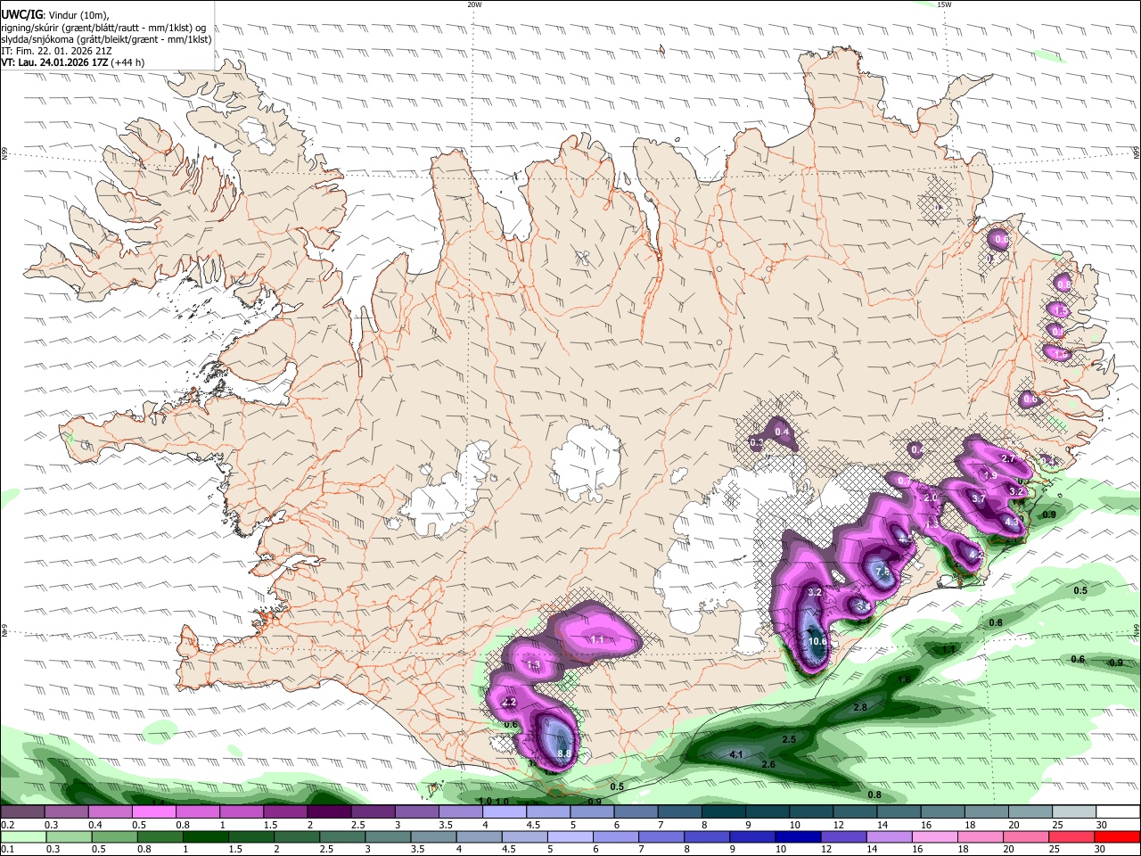Select the pale grey swatch labeled 25 in snow legend
1141x856 pixels.
1073,811
